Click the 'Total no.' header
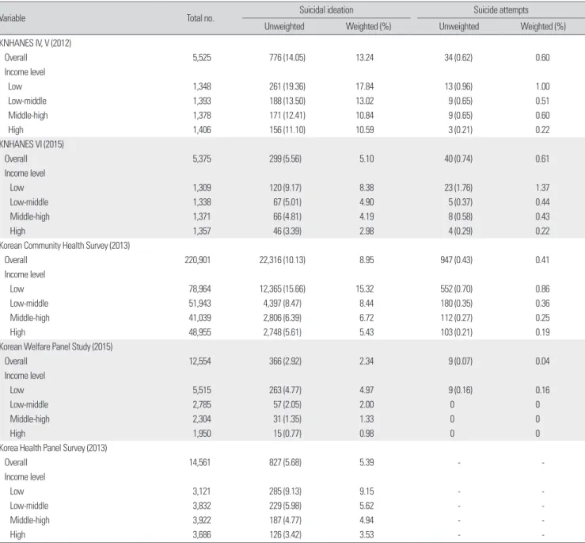The image size is (585, 543). (200, 18)
